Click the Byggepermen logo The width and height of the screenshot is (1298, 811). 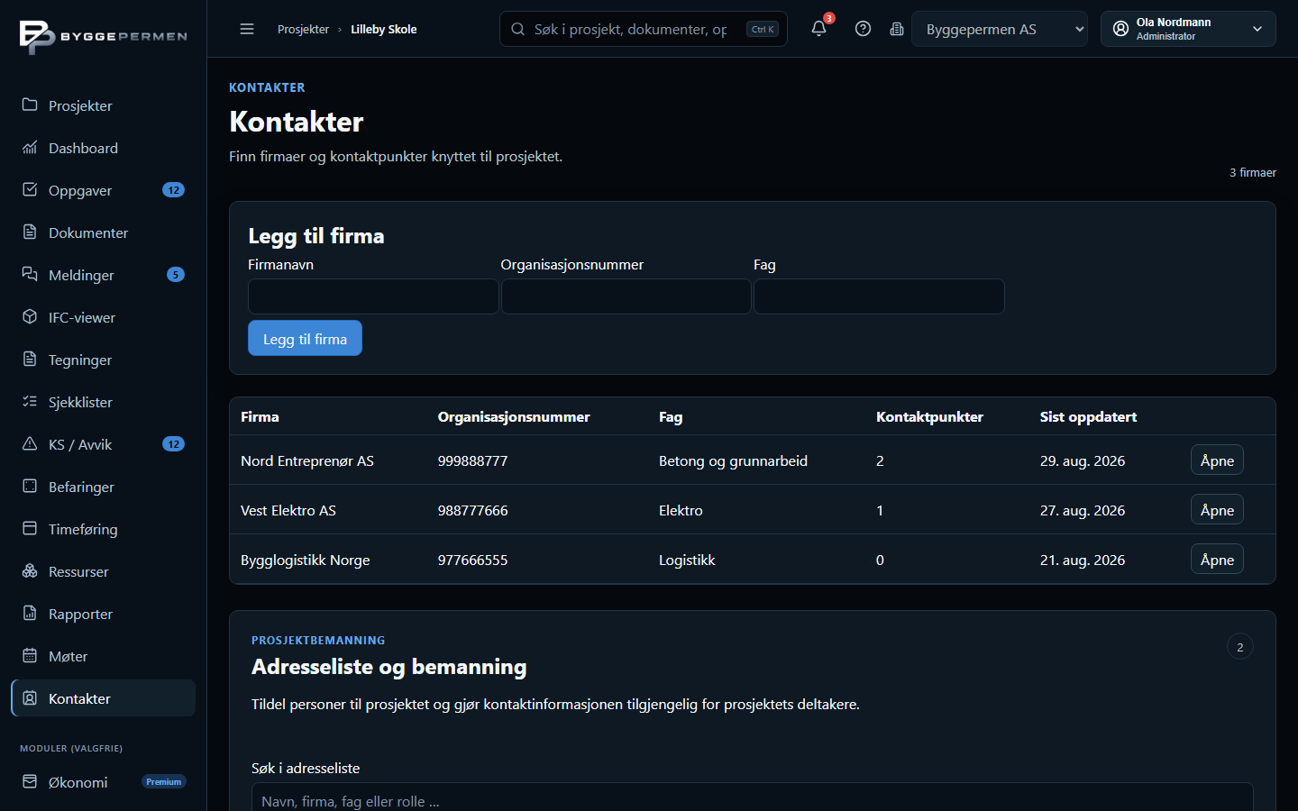pos(103,36)
